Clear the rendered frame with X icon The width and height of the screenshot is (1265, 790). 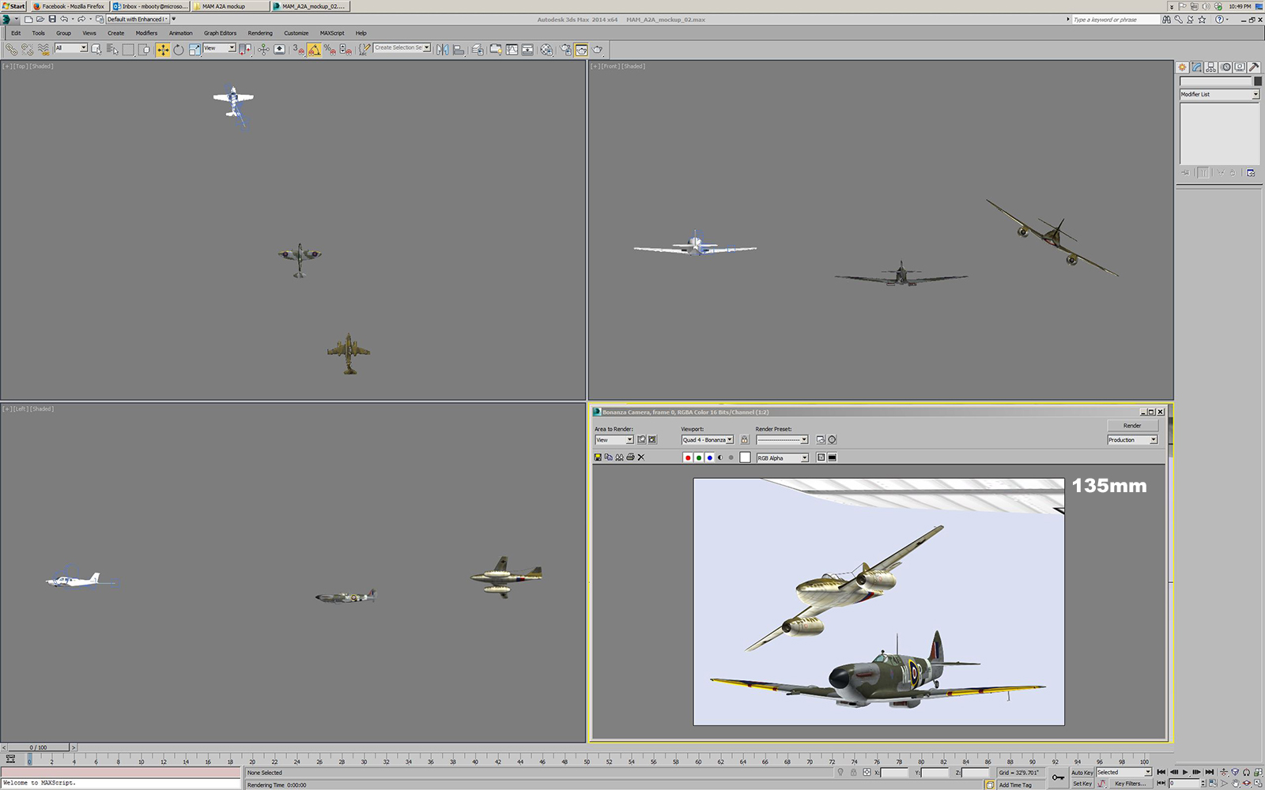[x=641, y=457]
